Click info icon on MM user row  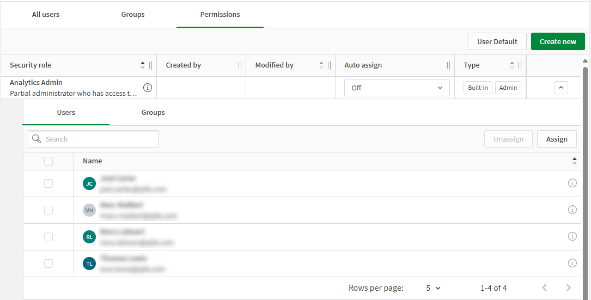572,210
